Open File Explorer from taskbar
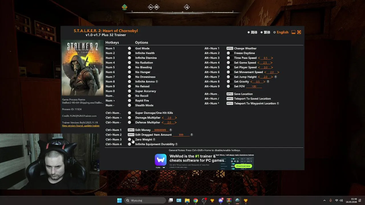This screenshot has width=365, height=205. coord(187,200)
